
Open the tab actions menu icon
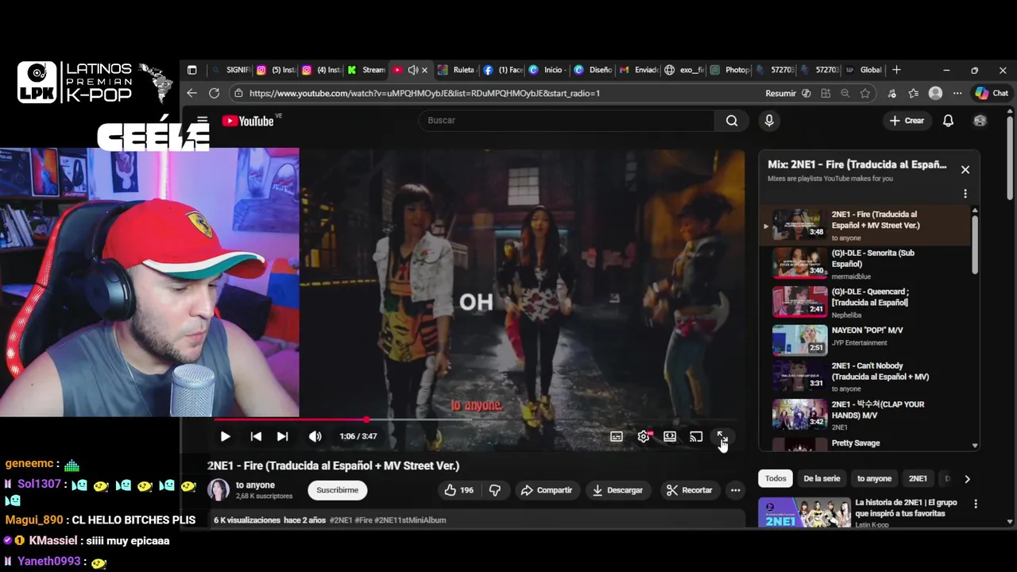[x=191, y=70]
